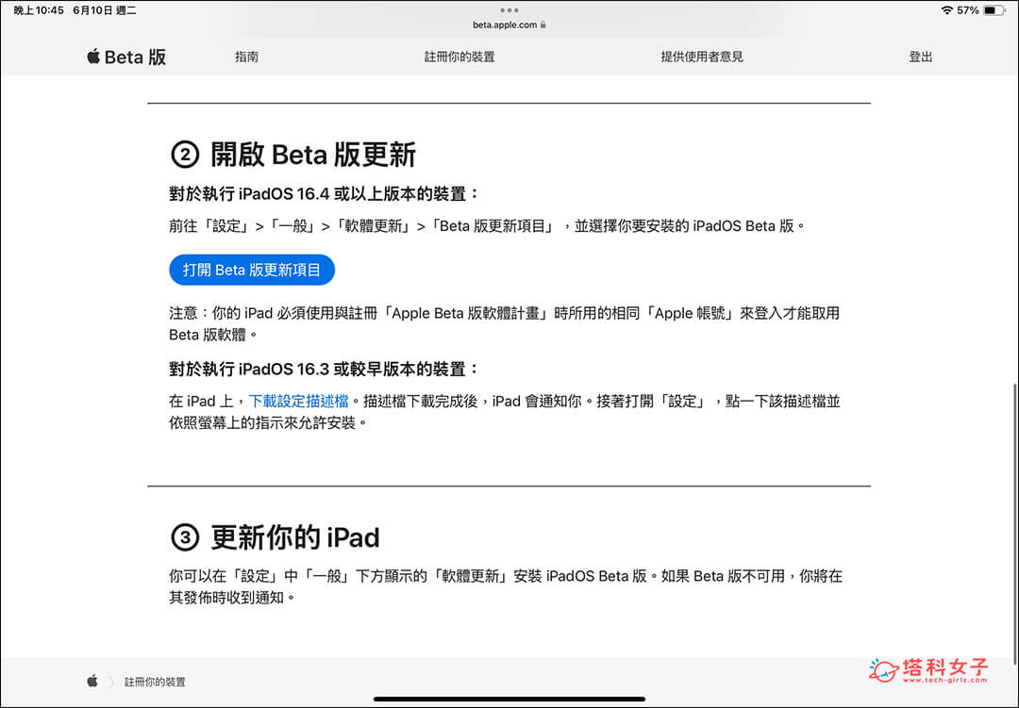1019x708 pixels.
Task: Open the 下載設定描述檔 link
Action: pyautogui.click(x=299, y=401)
